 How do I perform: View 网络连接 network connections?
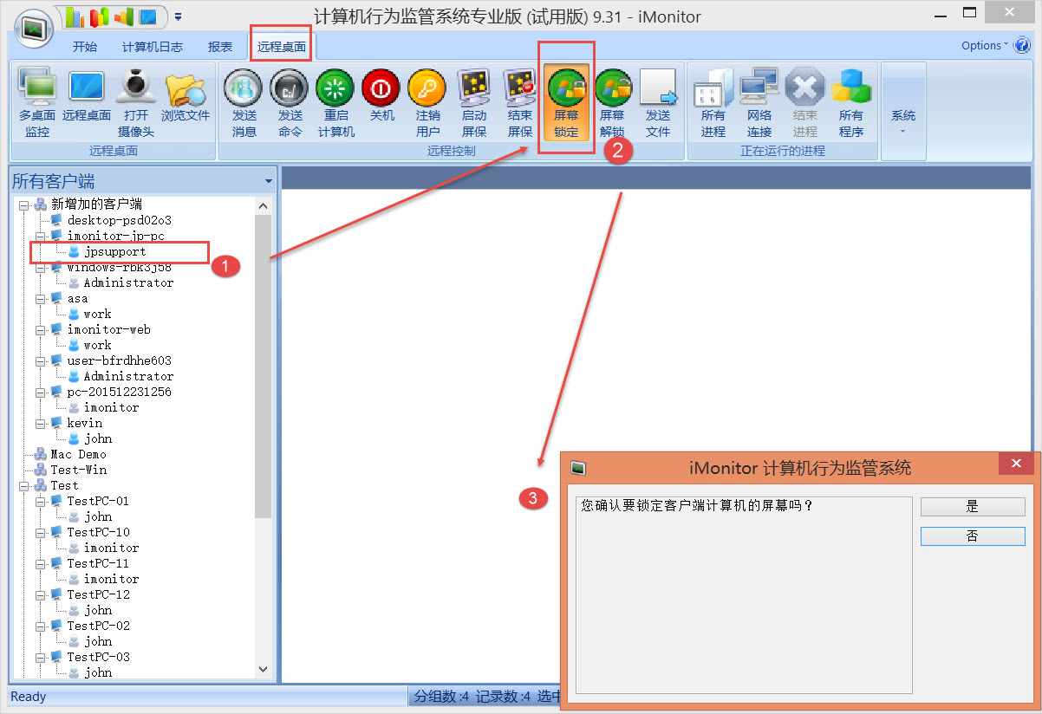[759, 105]
